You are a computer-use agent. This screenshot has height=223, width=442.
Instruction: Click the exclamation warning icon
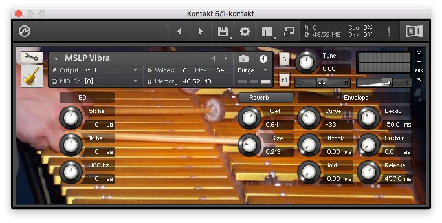(389, 31)
